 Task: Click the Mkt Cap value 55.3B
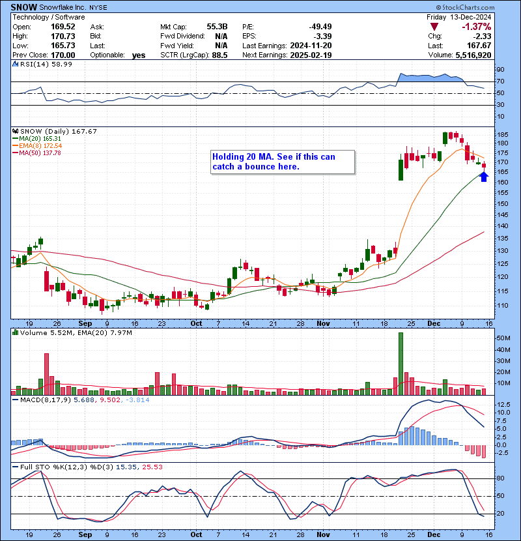coord(218,27)
